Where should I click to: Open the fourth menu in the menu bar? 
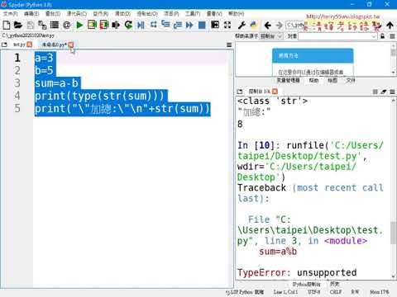click(x=77, y=13)
